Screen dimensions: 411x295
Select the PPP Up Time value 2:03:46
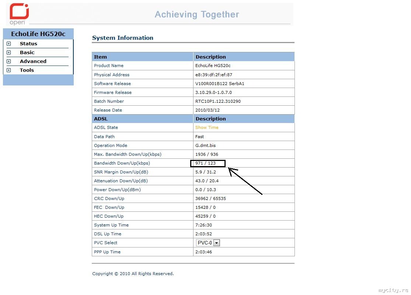click(203, 252)
